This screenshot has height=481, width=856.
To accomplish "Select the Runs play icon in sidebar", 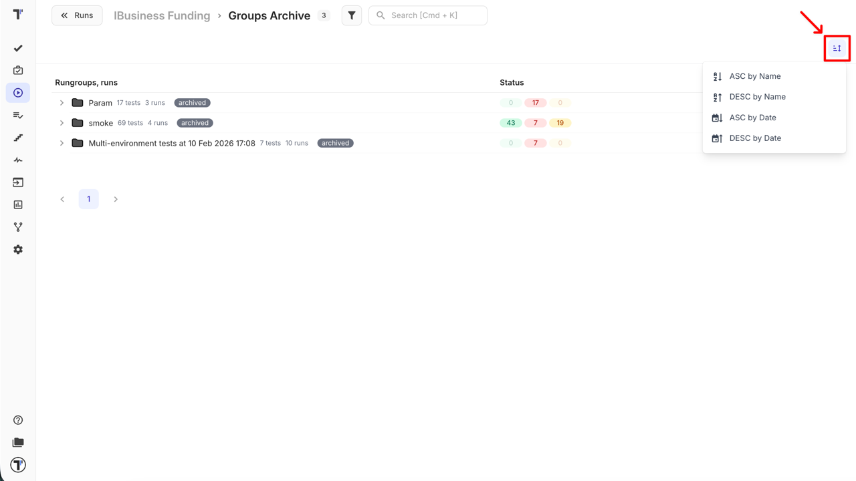I will 18,93.
